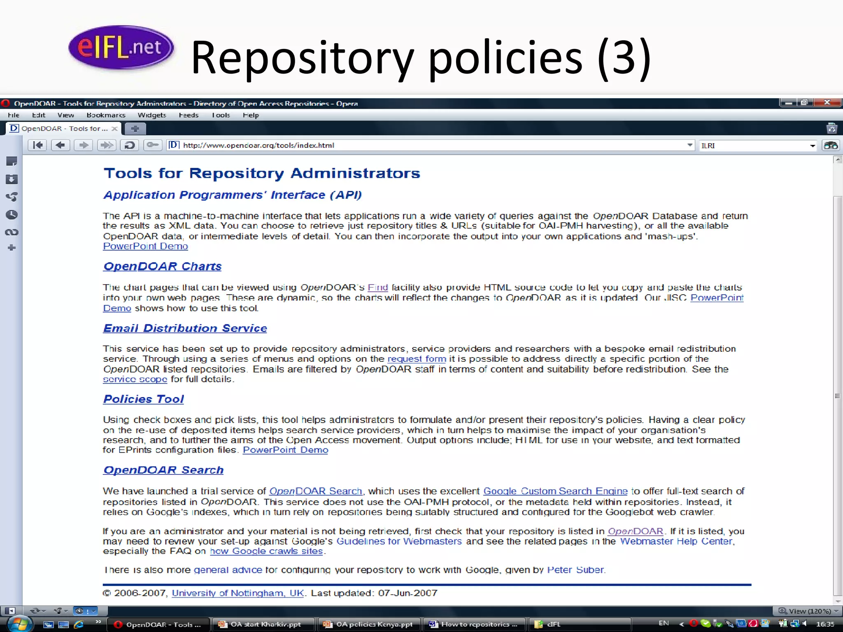Switch to OA policies Kenya.ppt taskbar button
The image size is (843, 632).
[370, 624]
